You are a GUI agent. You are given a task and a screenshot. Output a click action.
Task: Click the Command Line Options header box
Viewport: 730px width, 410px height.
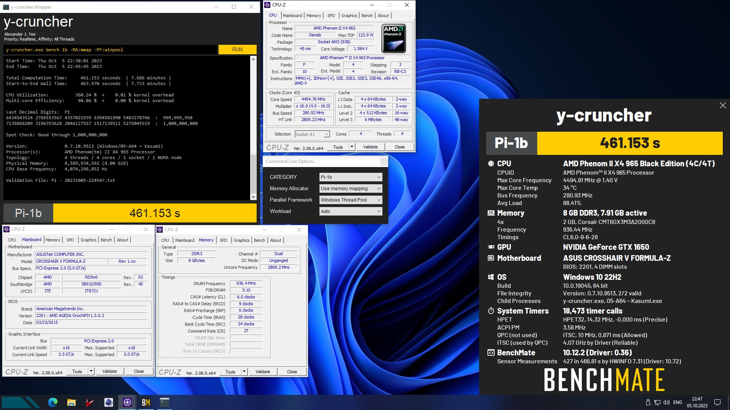pos(384,162)
